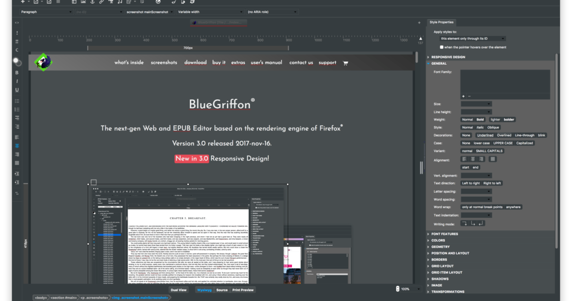
Task: Select the Italic icon in the left sidebar
Action: (16, 81)
